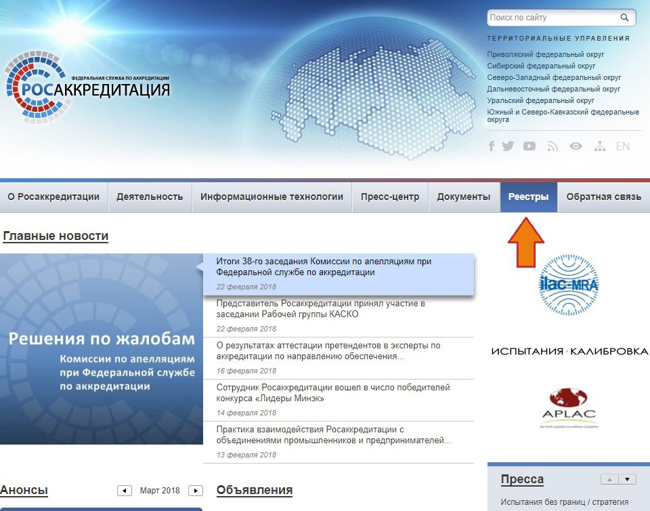Open the Реестры menu
The height and width of the screenshot is (511, 650).
(x=529, y=197)
